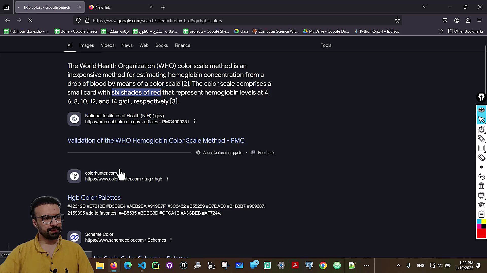487x273 pixels.
Task: Pick the magenta color swatch
Action: [x=479, y=226]
